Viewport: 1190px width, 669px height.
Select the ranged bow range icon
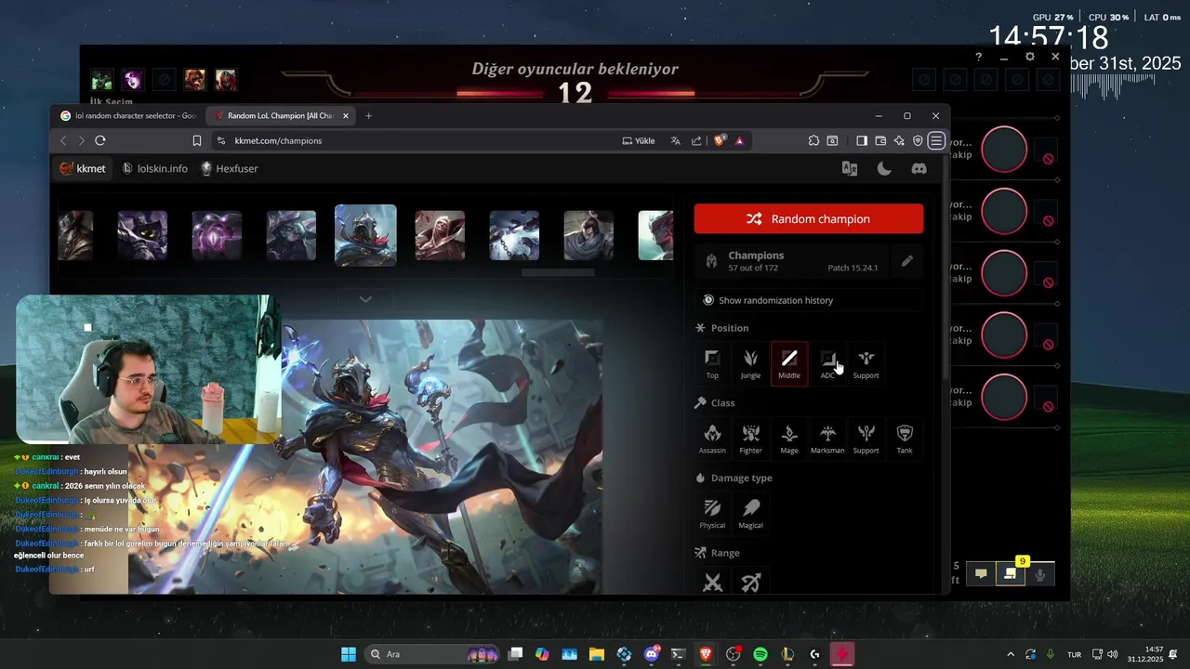point(750,583)
